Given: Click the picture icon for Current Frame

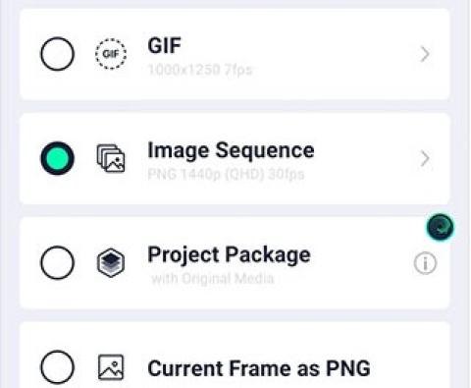Looking at the screenshot, I should pyautogui.click(x=111, y=367).
